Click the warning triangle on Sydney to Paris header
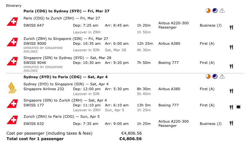 pyautogui.click(x=222, y=77)
